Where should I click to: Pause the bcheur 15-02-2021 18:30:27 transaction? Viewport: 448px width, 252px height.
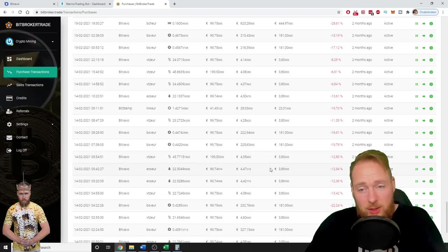pos(416,23)
